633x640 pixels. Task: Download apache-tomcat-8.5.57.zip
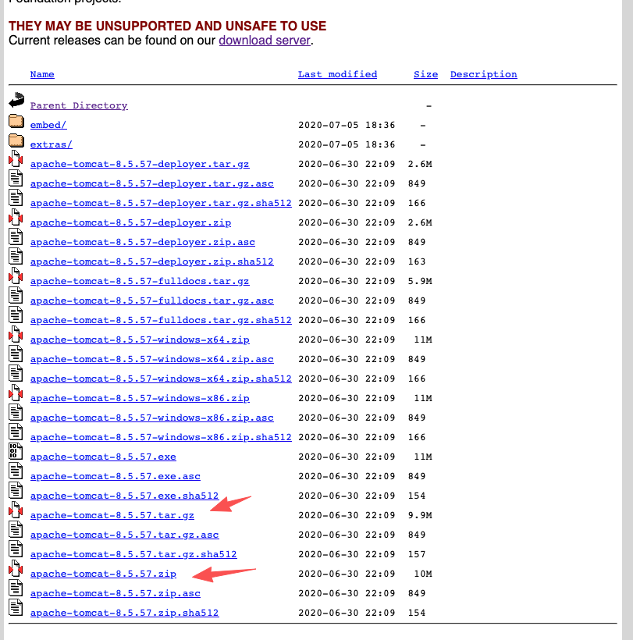click(103, 574)
